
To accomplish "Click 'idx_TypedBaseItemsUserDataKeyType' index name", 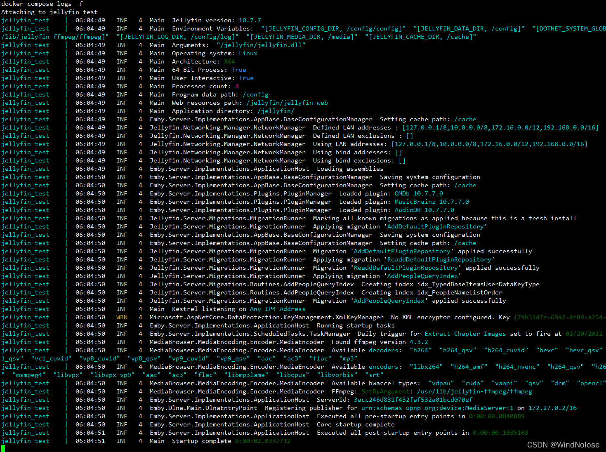I will [x=478, y=284].
